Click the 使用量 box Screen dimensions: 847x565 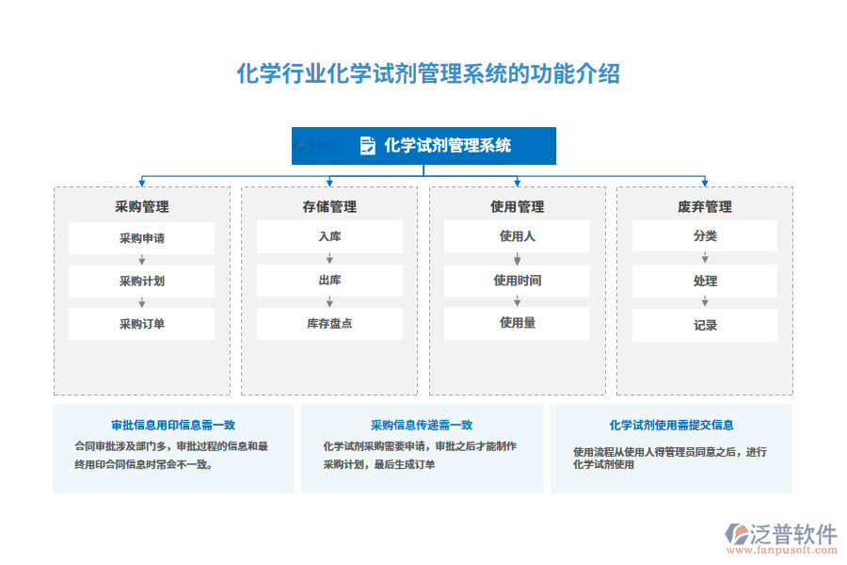[x=518, y=324]
